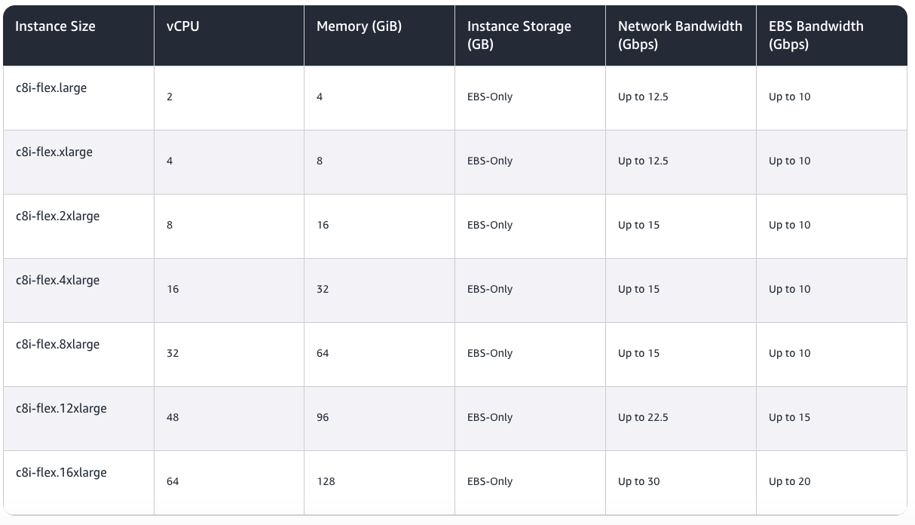Click the Up to 22.5 network bandwidth
The height and width of the screenshot is (525, 915).
click(x=643, y=417)
